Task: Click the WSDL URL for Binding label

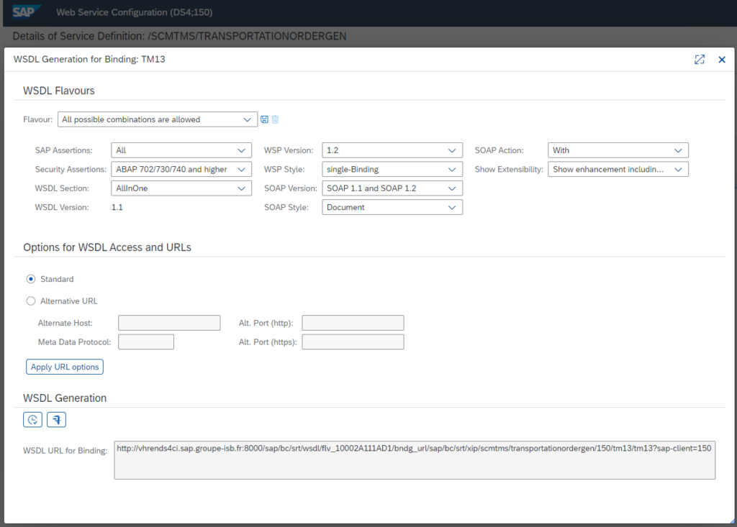Action: point(65,451)
